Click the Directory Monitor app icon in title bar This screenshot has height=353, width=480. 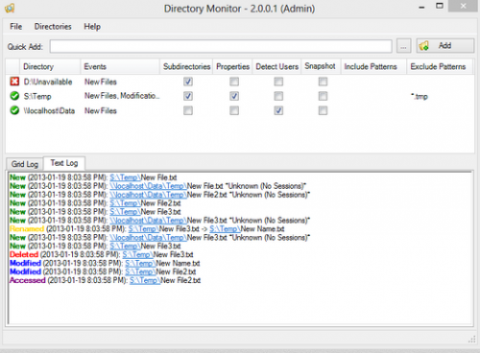(x=10, y=8)
